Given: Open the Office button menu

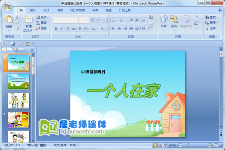Looking at the screenshot, I should click(7, 7).
